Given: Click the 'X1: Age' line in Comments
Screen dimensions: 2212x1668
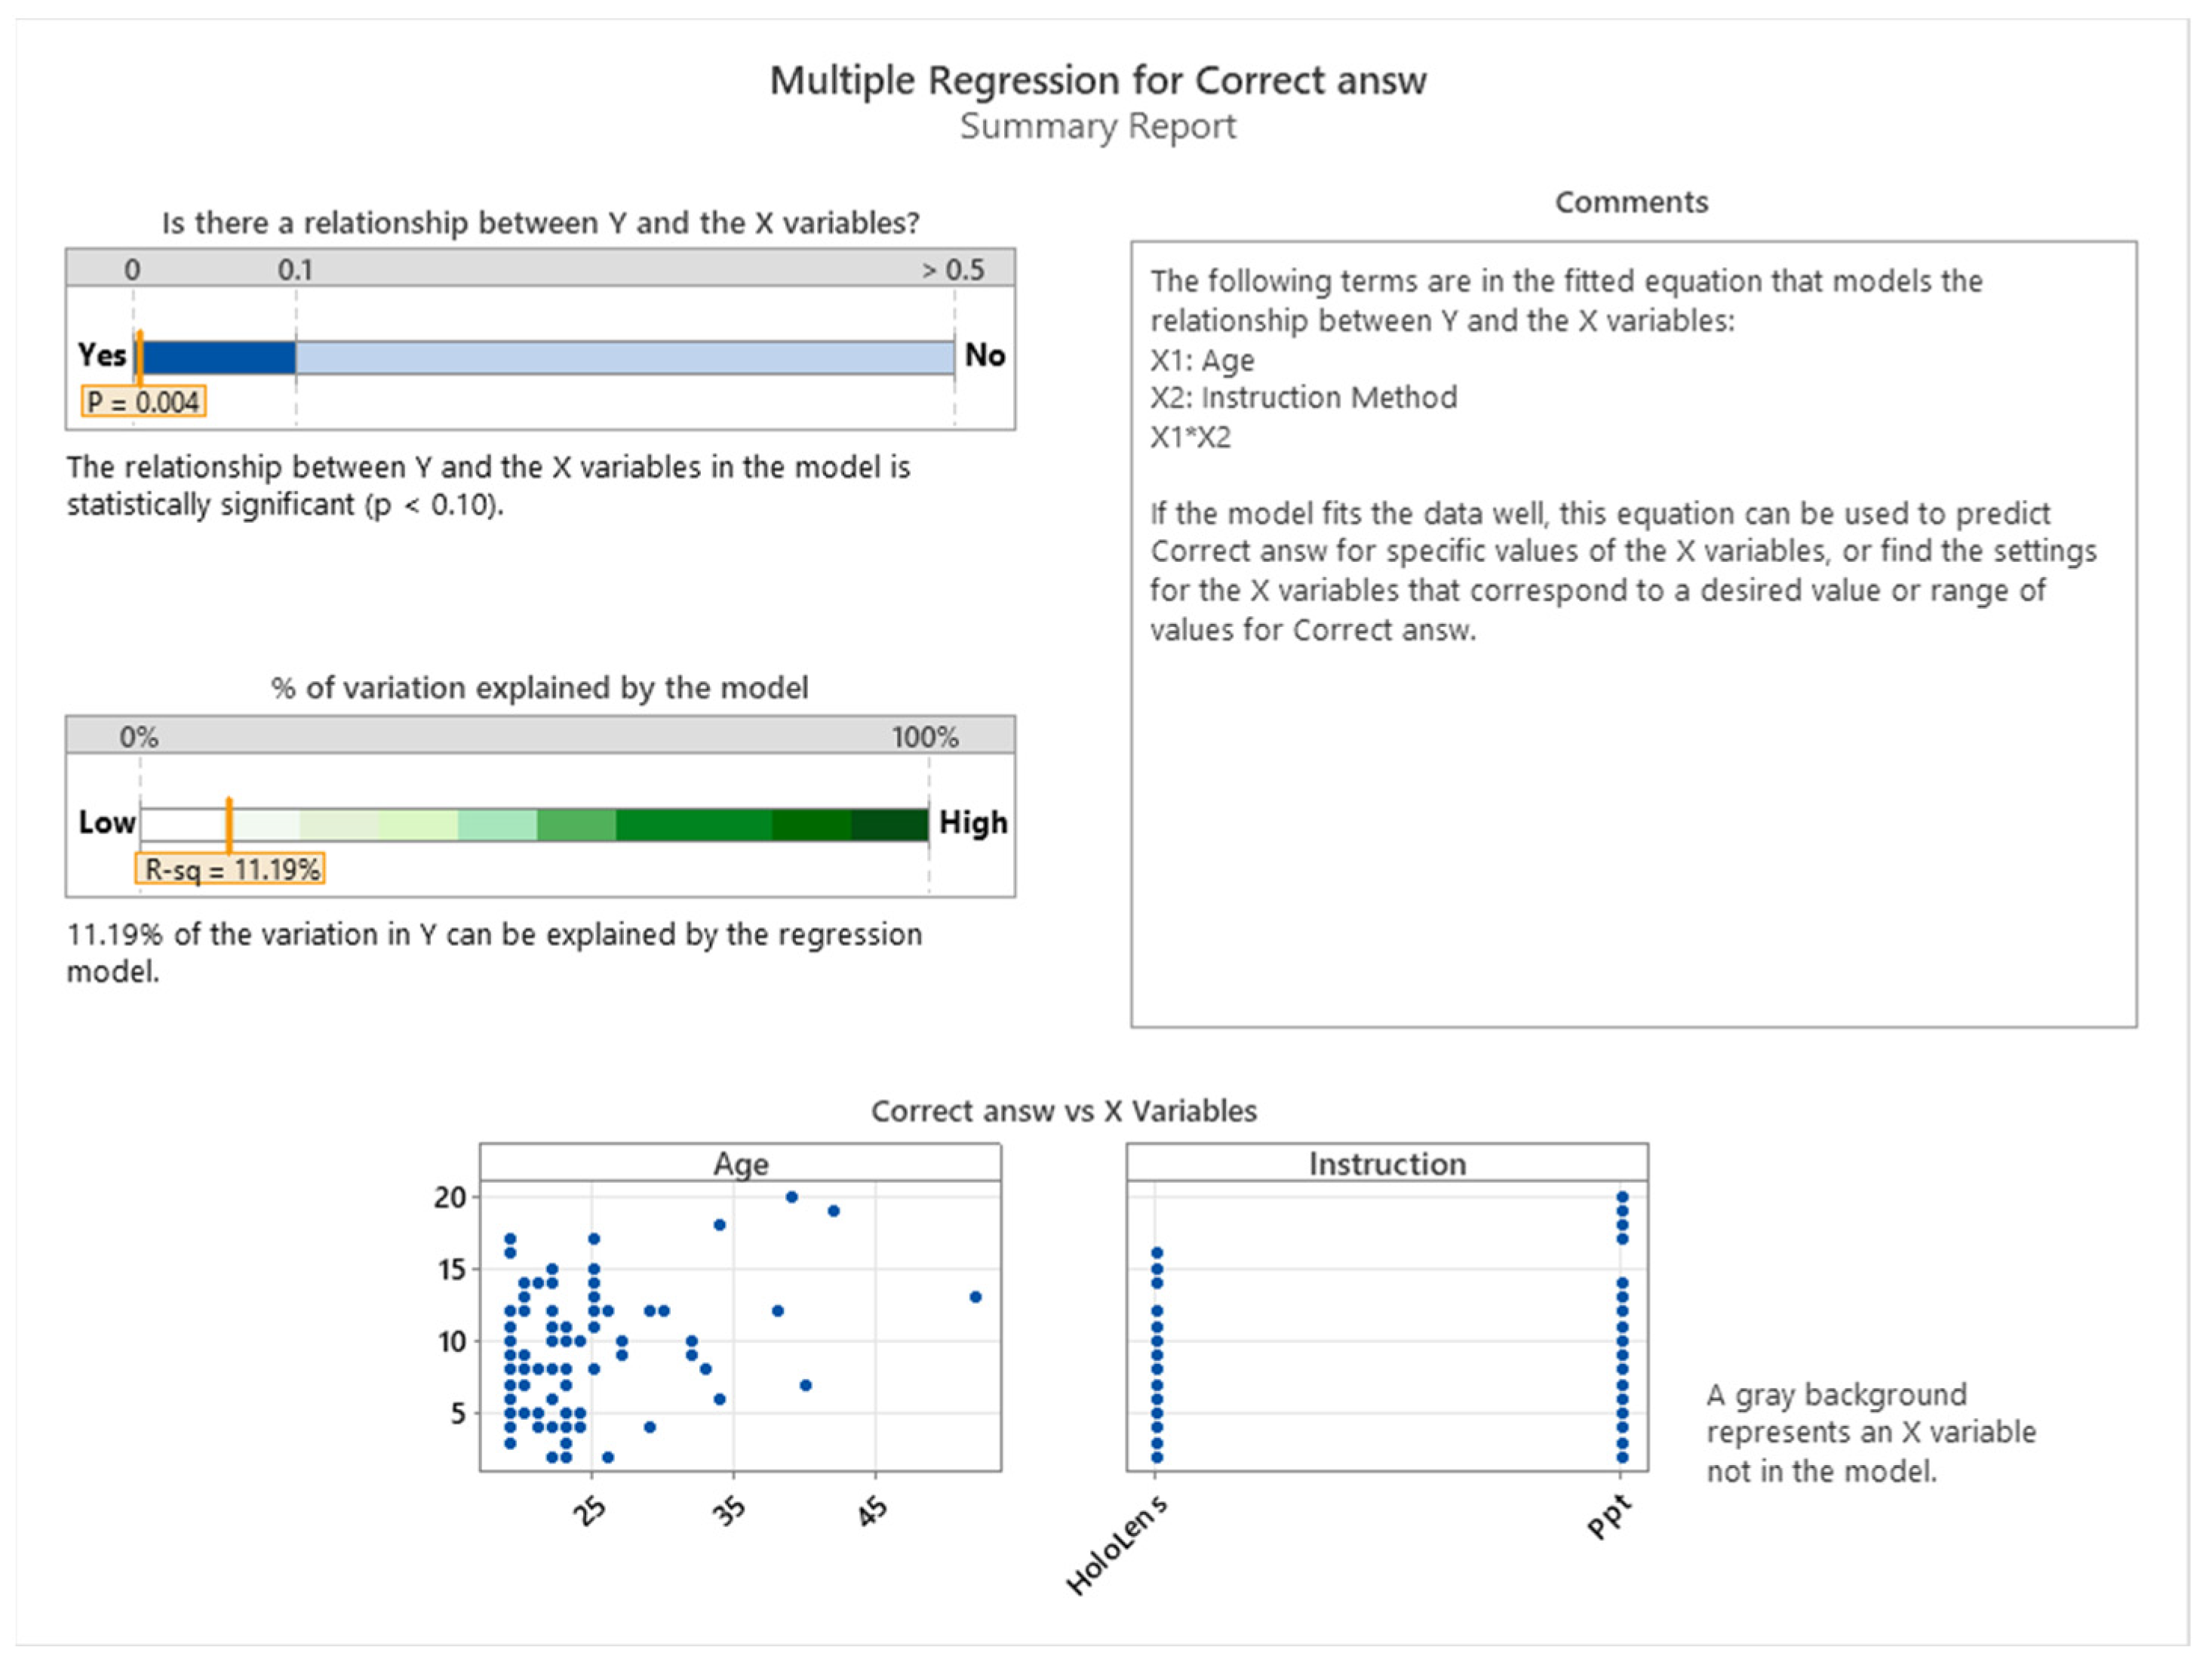Looking at the screenshot, I should tap(1202, 360).
